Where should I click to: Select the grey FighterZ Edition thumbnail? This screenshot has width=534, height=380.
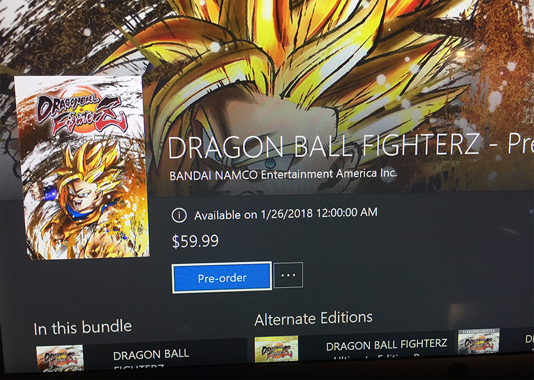[x=479, y=341]
